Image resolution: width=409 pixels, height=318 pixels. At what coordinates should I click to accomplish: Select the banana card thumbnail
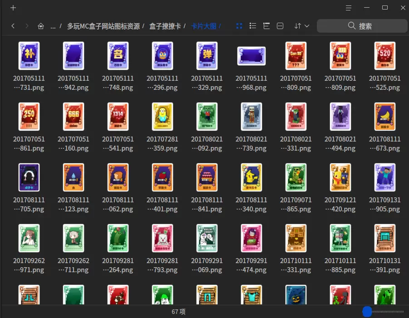click(385, 117)
